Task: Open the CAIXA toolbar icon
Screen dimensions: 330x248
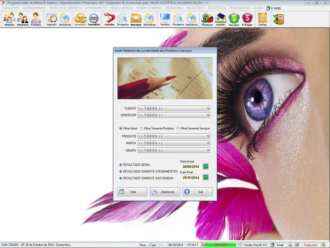Action: coord(220,19)
